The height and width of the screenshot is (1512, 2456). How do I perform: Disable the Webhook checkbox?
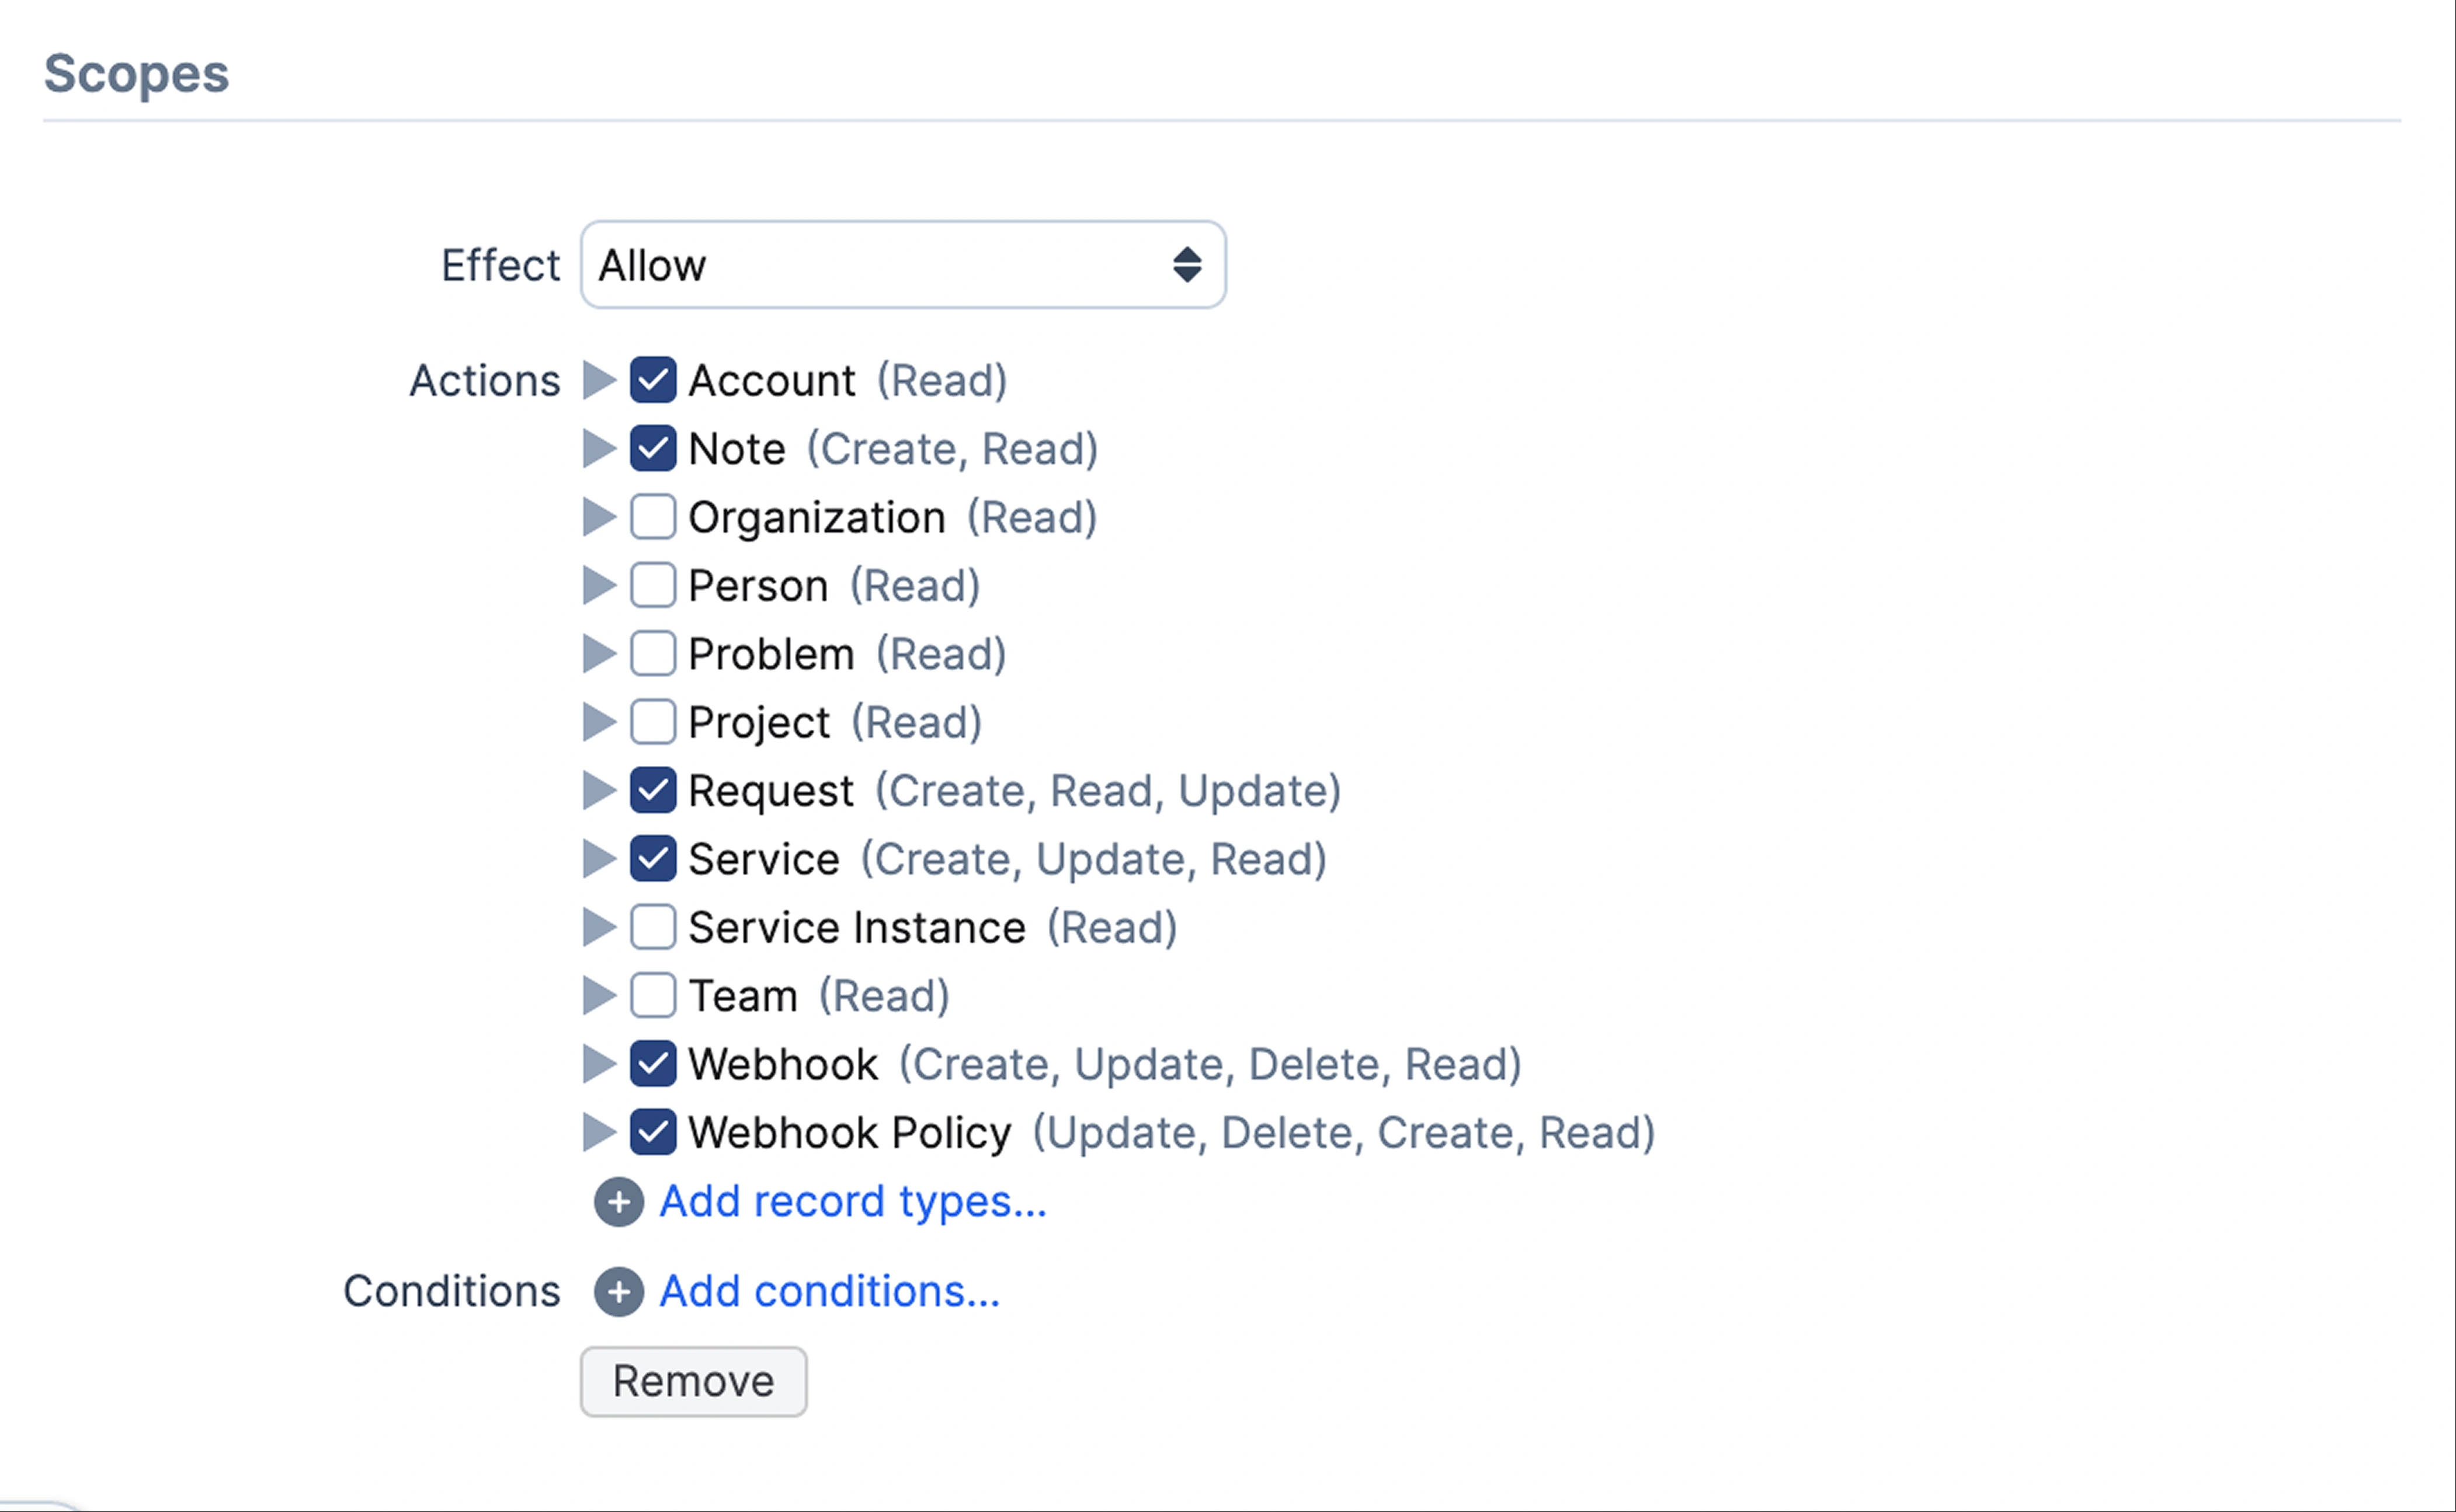(x=652, y=1064)
